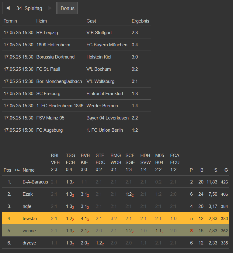The width and height of the screenshot is (233, 253).
Task: Sort by the P points column
Action: [x=191, y=170]
